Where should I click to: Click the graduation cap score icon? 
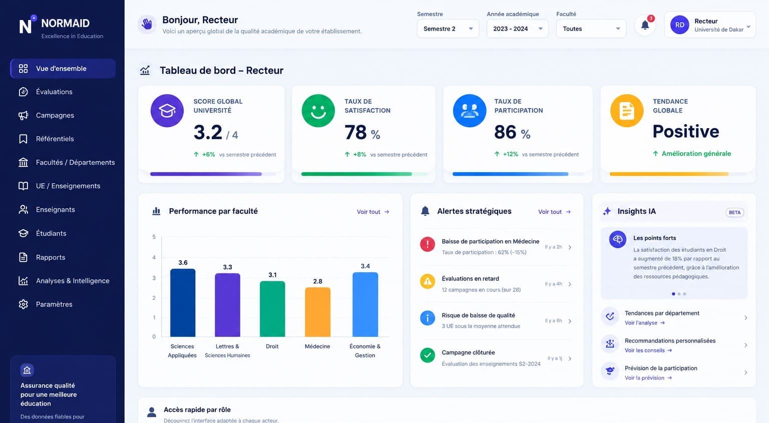pyautogui.click(x=167, y=111)
